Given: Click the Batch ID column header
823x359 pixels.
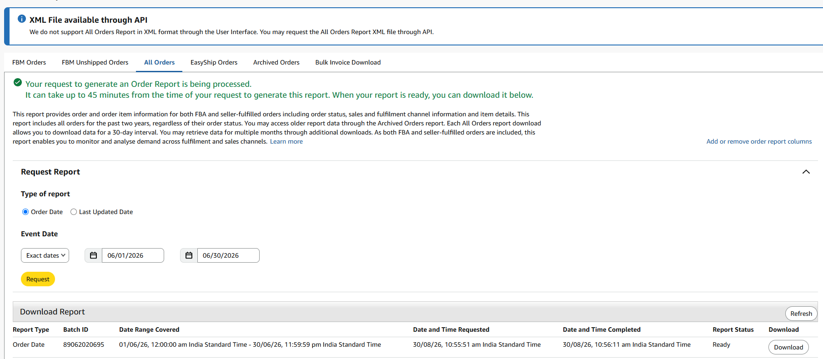Looking at the screenshot, I should pos(75,329).
